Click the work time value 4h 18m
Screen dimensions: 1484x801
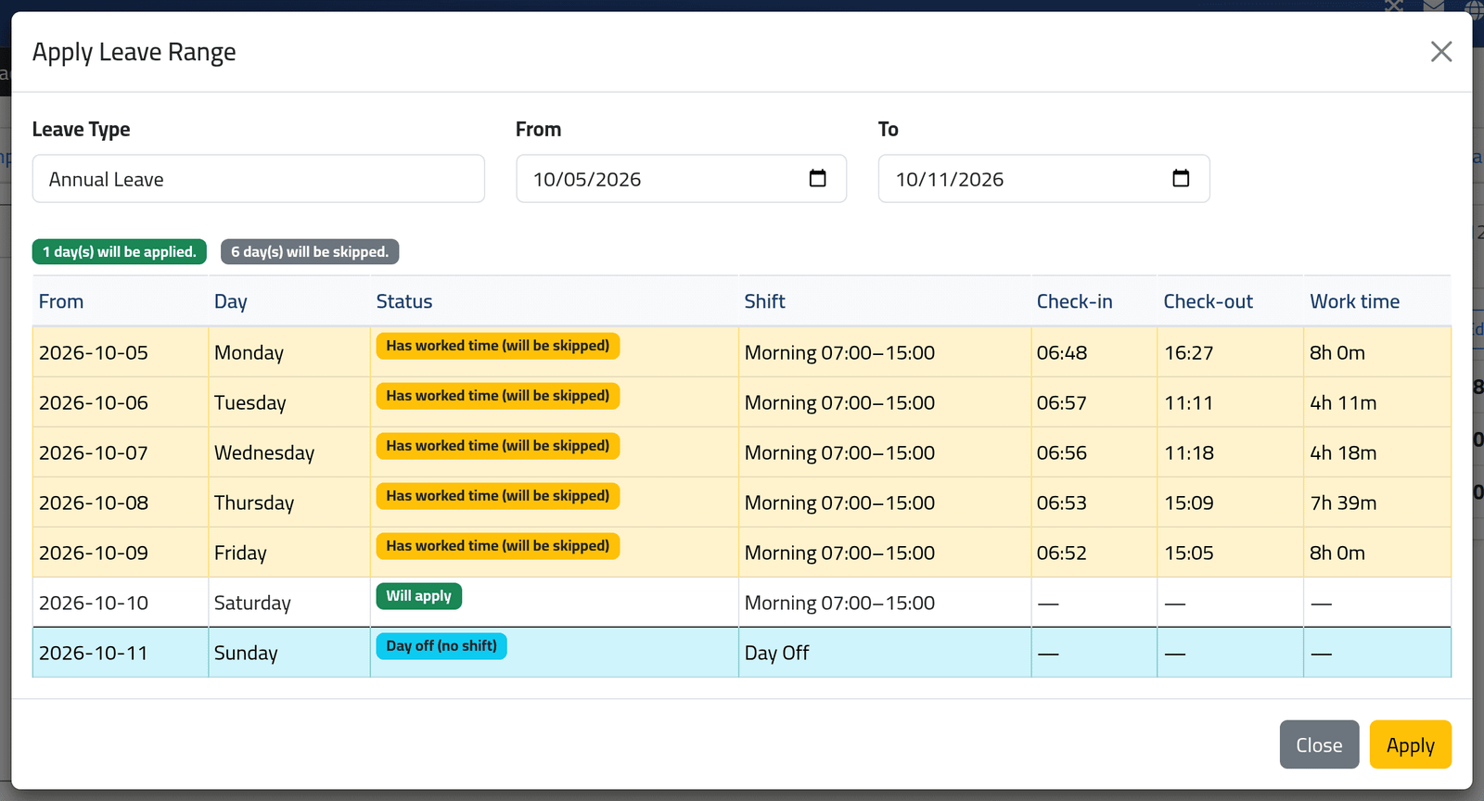pyautogui.click(x=1343, y=452)
